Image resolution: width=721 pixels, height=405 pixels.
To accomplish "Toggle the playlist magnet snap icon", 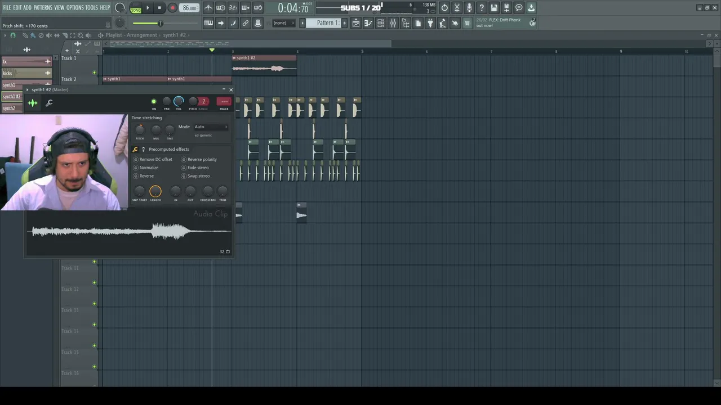I will [x=13, y=35].
